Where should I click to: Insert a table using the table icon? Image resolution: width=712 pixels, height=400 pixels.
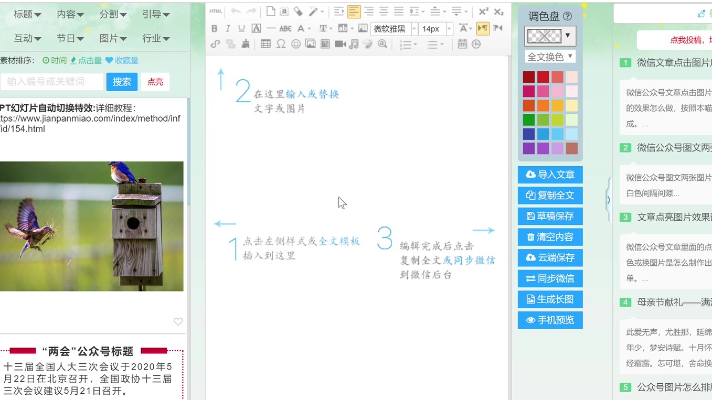click(266, 44)
